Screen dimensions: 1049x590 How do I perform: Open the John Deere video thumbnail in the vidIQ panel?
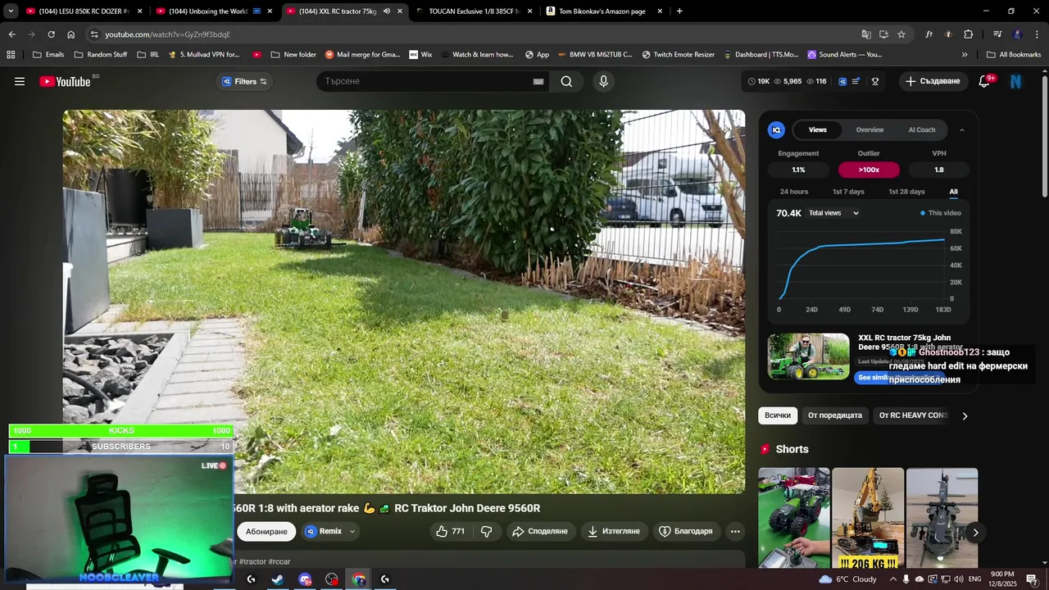tap(809, 356)
